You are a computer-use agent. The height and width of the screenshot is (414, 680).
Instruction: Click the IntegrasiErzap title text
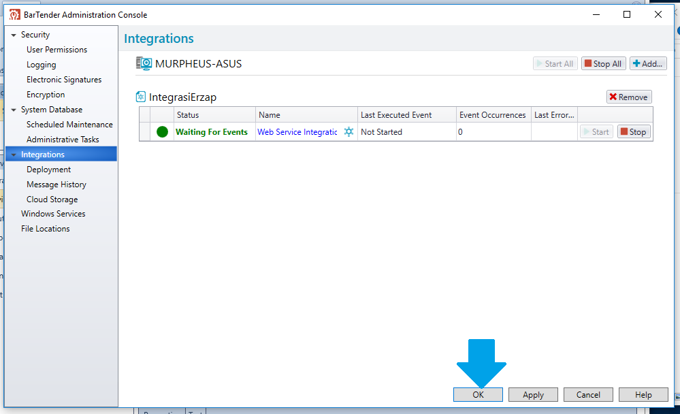click(x=182, y=97)
